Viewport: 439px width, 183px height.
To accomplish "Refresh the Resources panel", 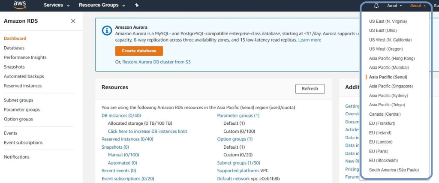I will [x=310, y=89].
